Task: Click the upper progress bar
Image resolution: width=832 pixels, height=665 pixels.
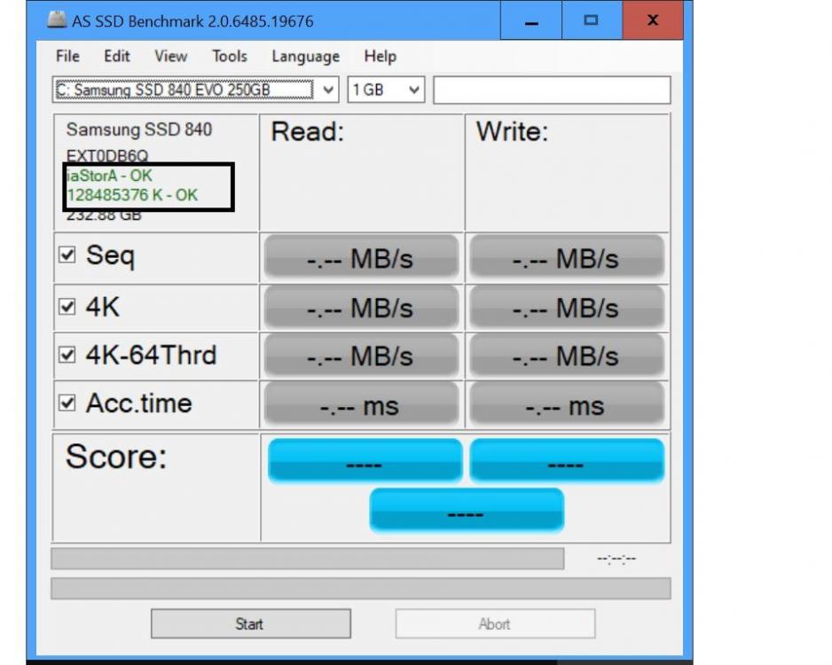Action: coord(307,559)
